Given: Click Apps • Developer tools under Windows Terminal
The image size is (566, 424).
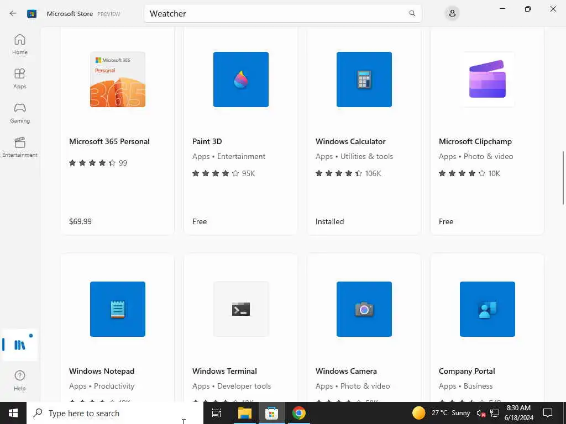Looking at the screenshot, I should [x=232, y=386].
